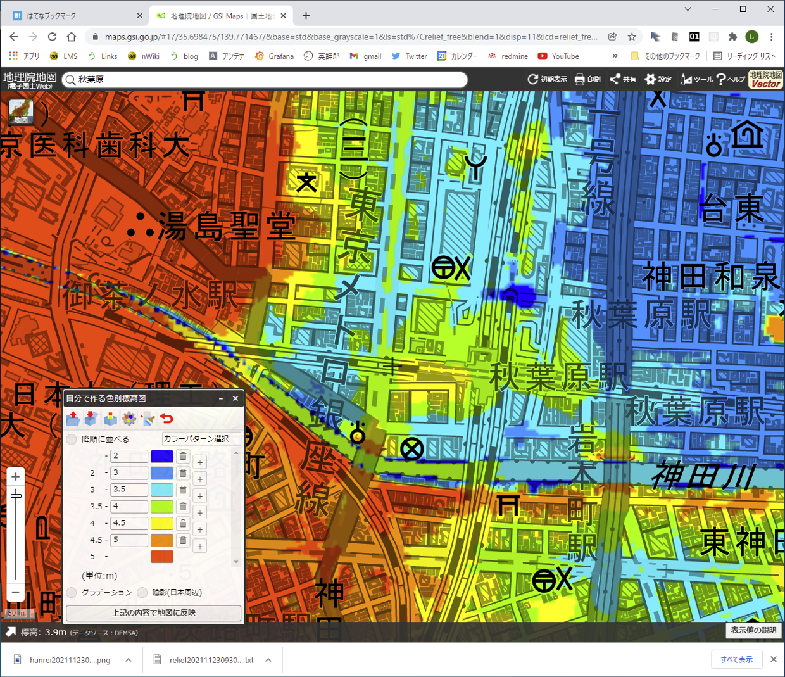Open the カラーパターン選択 dropdown

201,438
